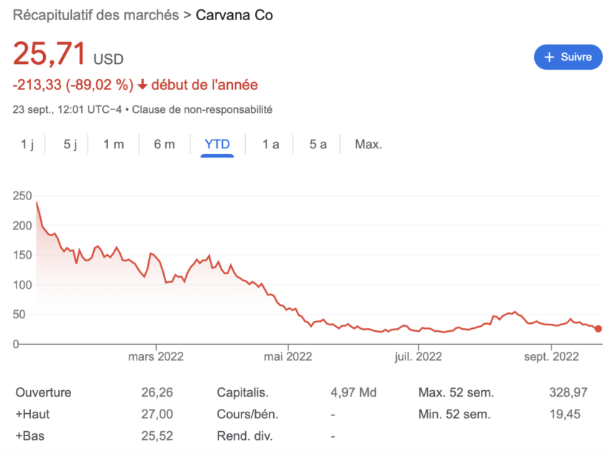Image resolution: width=611 pixels, height=452 pixels.
Task: Select the YTD range tab
Action: (x=217, y=144)
